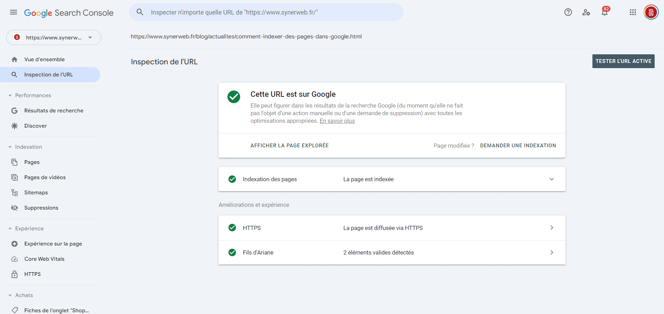This screenshot has width=664, height=314.
Task: Open Expérience sur la page report
Action: tap(50, 244)
